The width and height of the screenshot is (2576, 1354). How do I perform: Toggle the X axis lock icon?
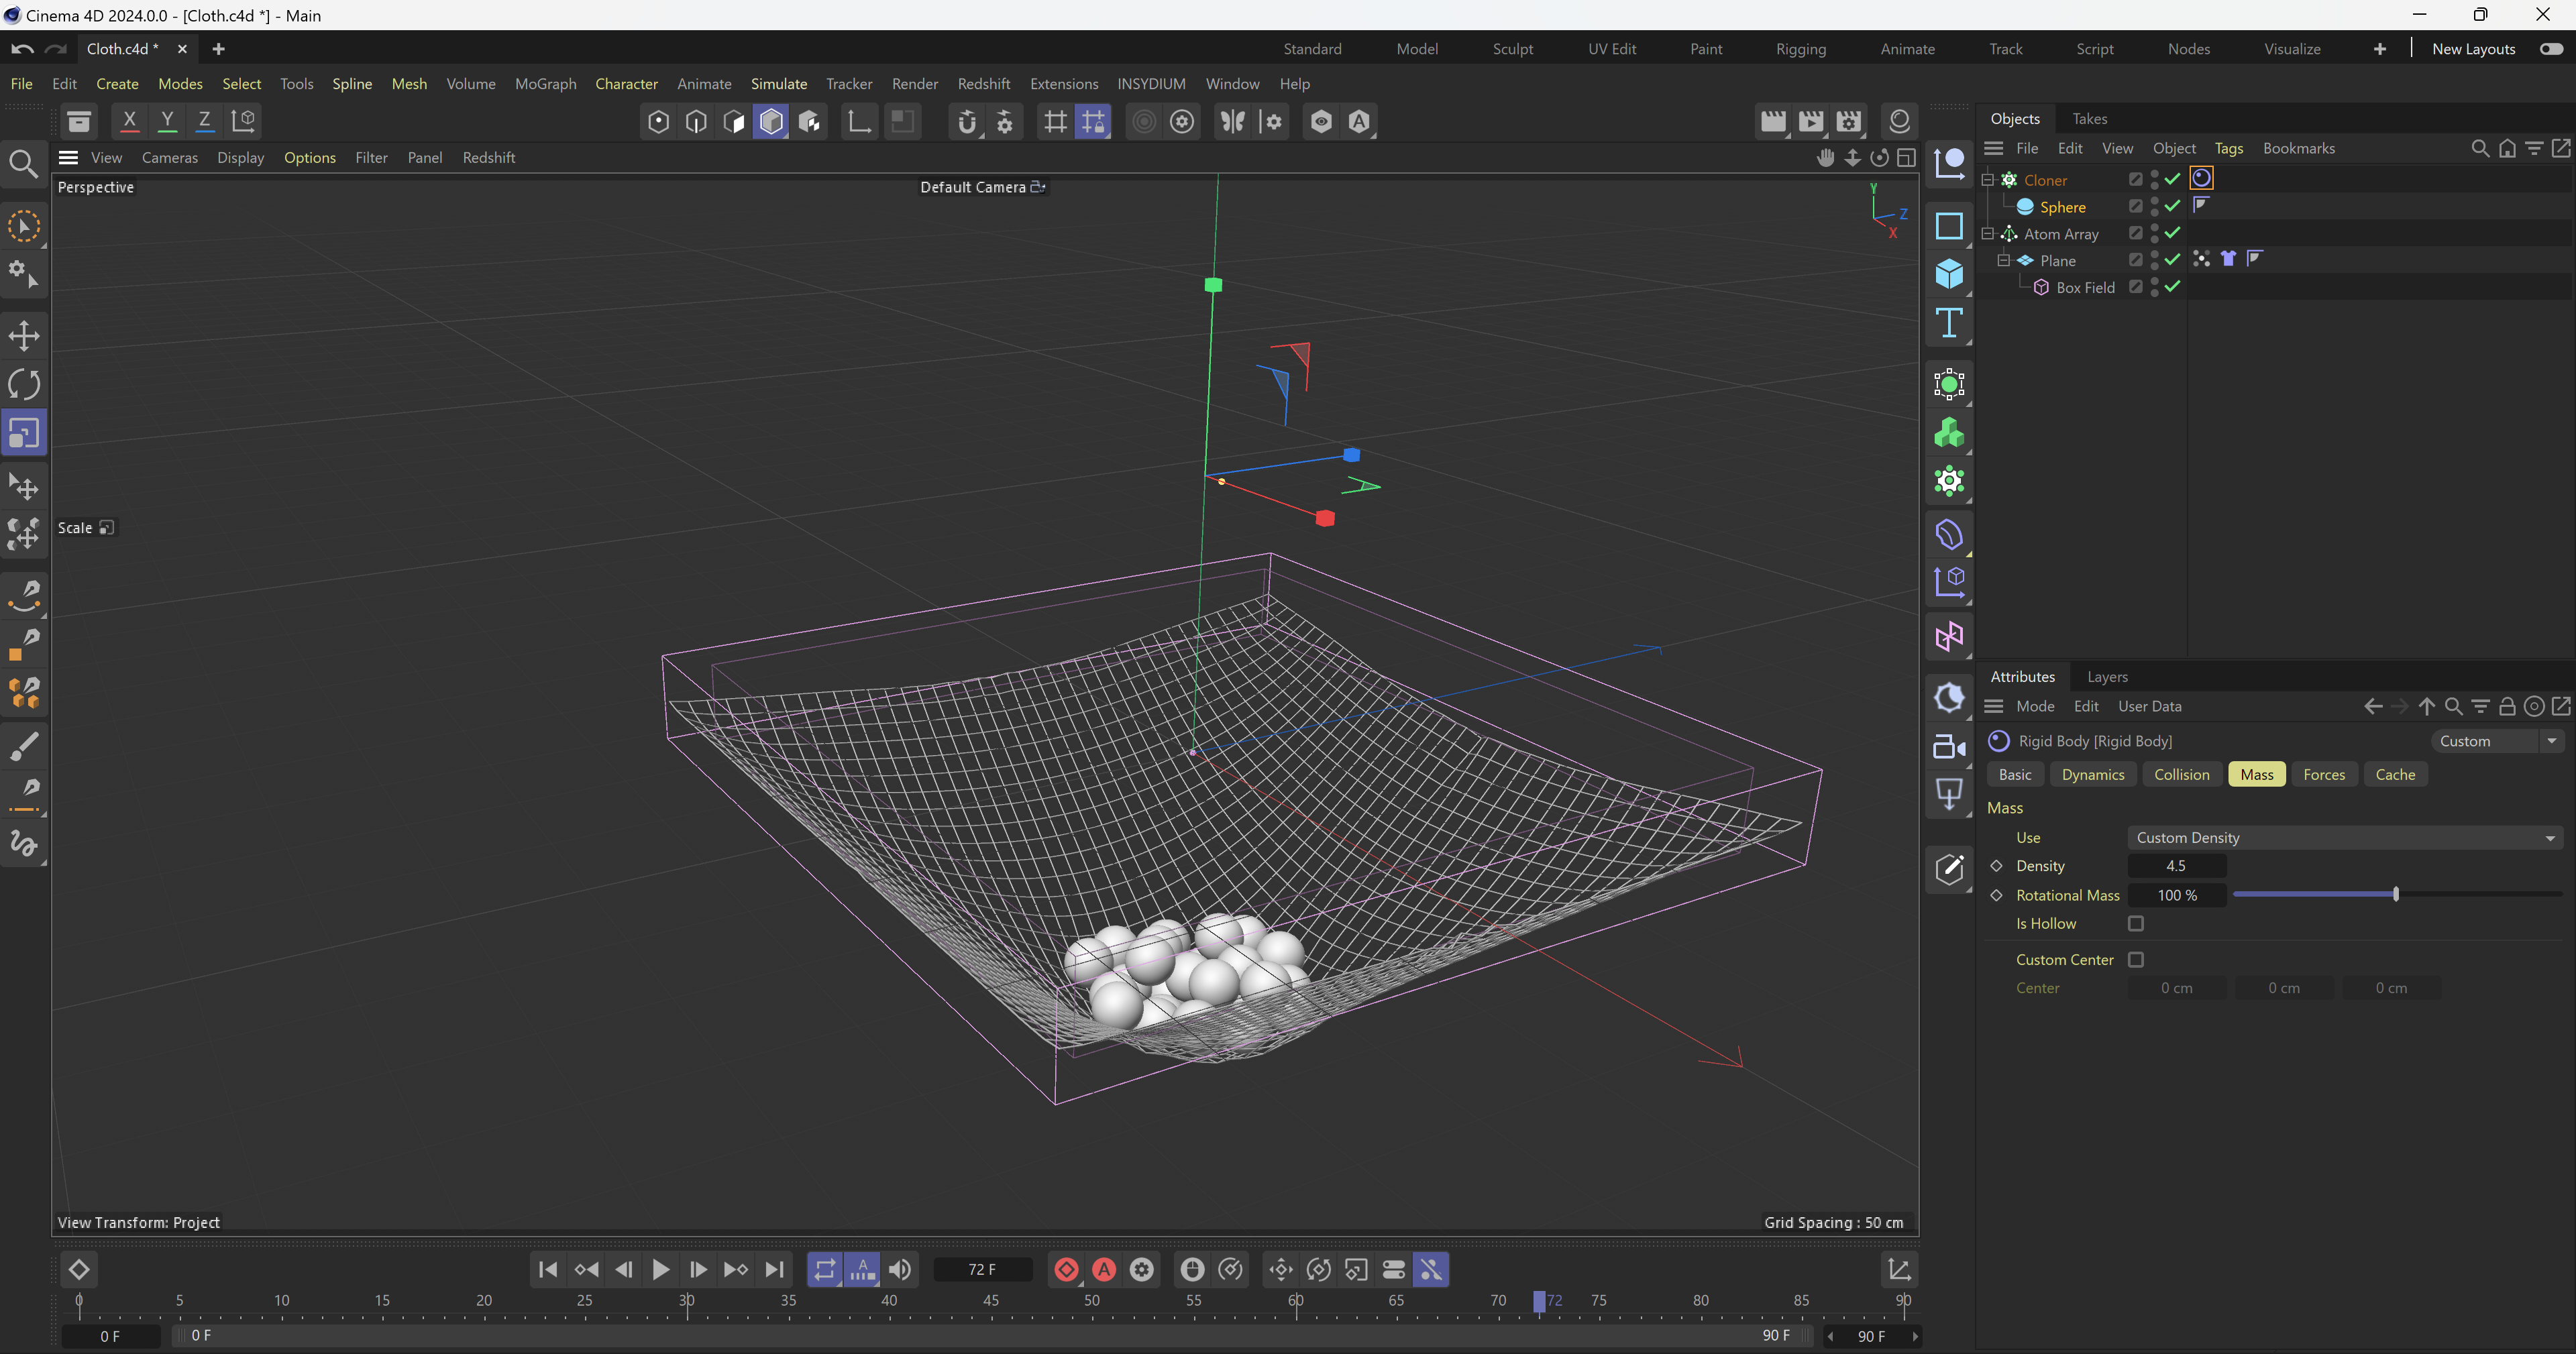coord(129,121)
